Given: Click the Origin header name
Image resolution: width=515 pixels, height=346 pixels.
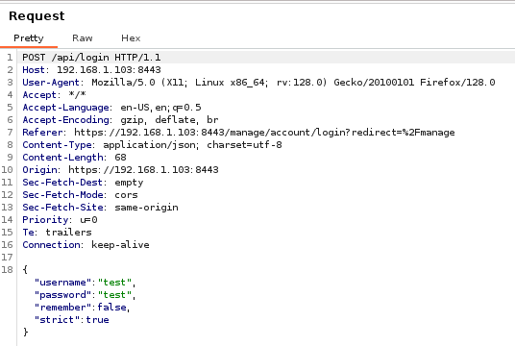Looking at the screenshot, I should click(x=39, y=169).
